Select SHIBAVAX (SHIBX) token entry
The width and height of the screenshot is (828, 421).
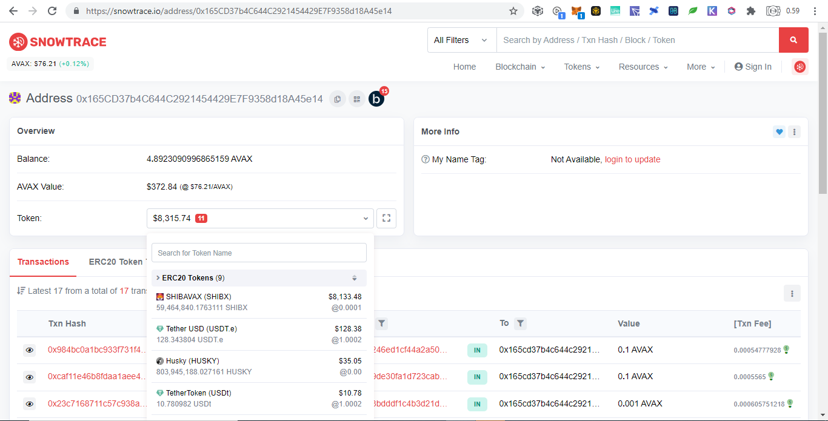coord(259,302)
